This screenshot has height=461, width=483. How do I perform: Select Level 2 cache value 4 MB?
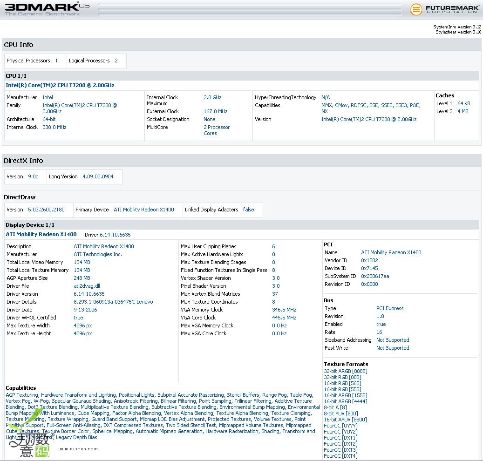pyautogui.click(x=463, y=111)
